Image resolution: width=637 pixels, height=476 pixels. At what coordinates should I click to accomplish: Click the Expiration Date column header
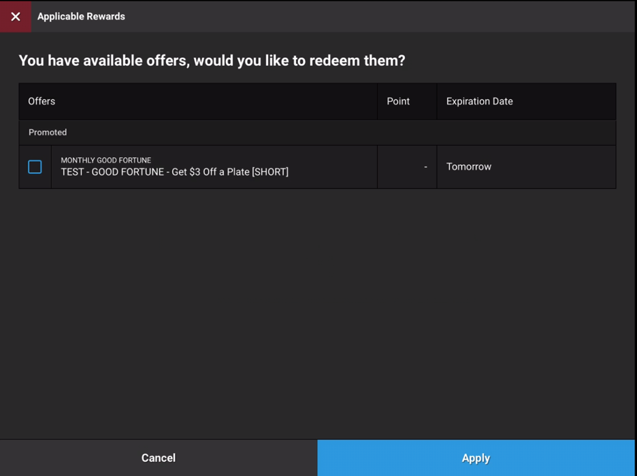tap(479, 101)
